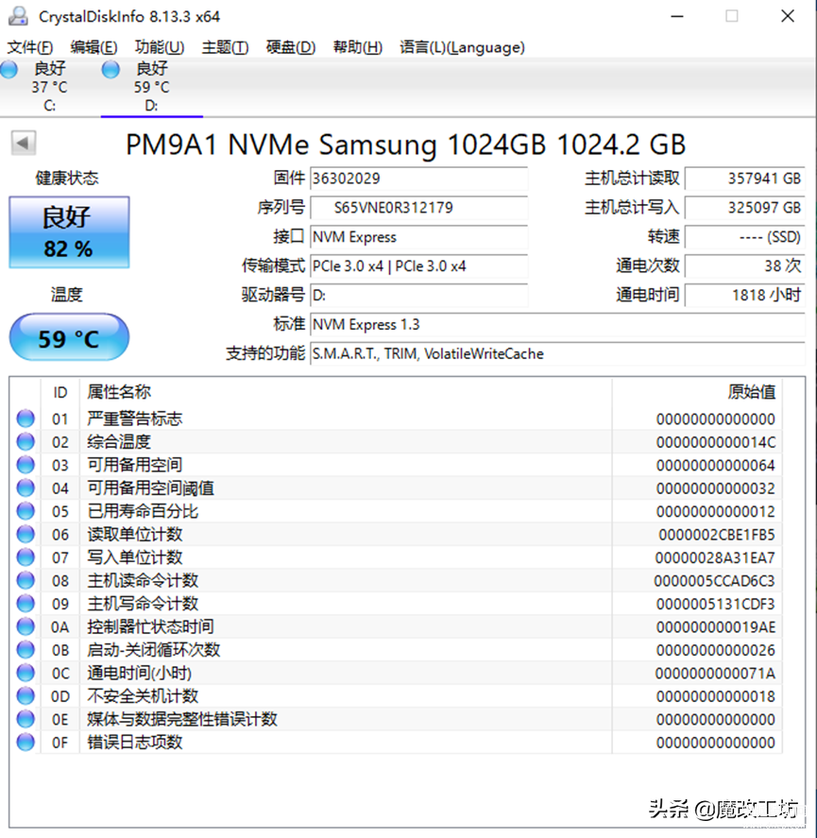Viewport: 817px width, 838px height.
Task: Close the CrystalDiskInfo window
Action: [x=788, y=17]
